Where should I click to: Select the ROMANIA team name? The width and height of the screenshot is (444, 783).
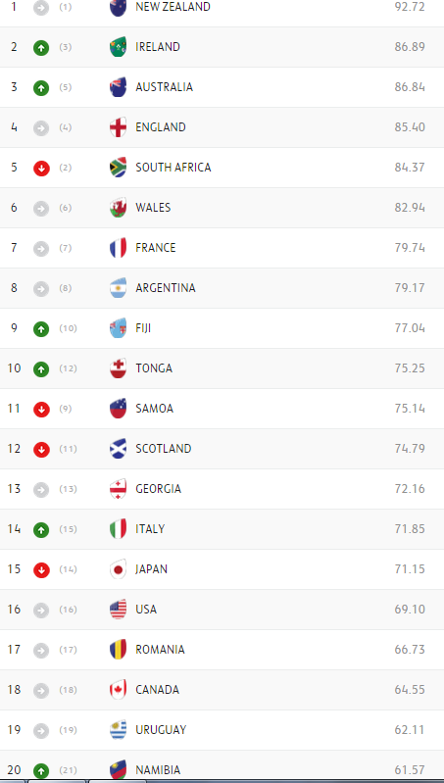tap(160, 649)
